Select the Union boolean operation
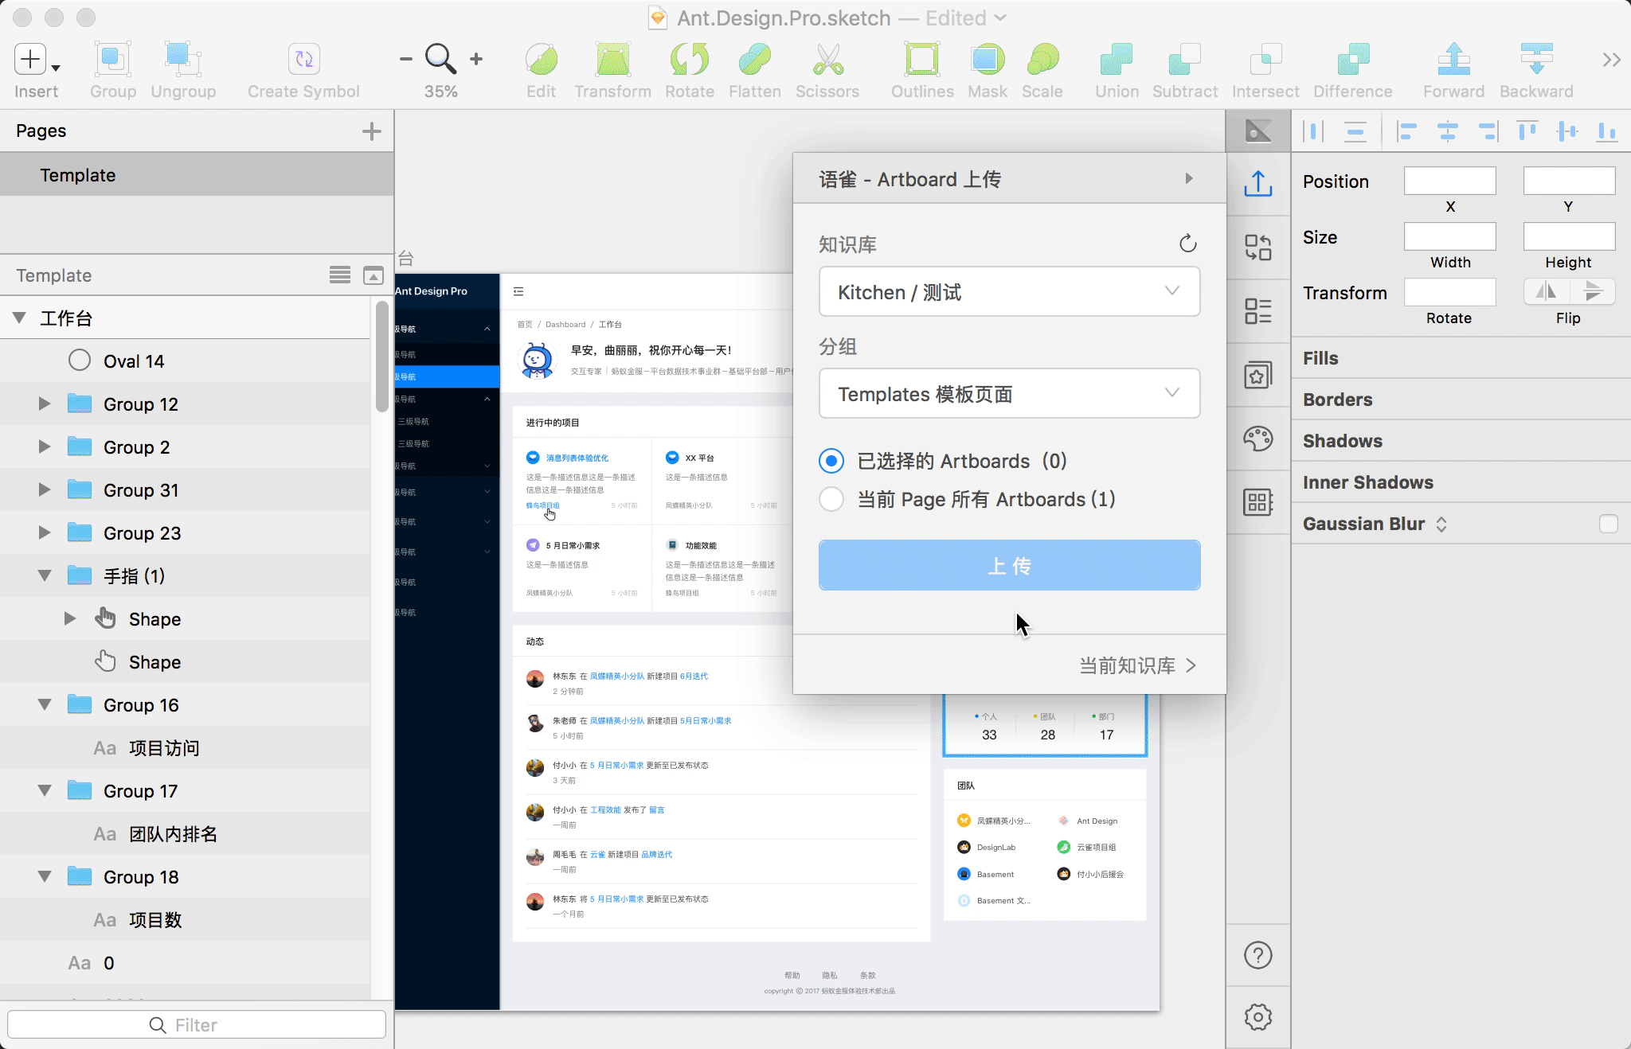 click(1116, 60)
